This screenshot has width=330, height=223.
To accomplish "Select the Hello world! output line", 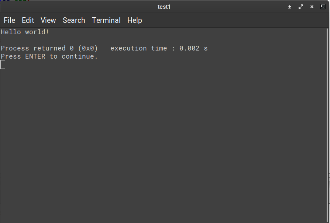I will pos(24,32).
